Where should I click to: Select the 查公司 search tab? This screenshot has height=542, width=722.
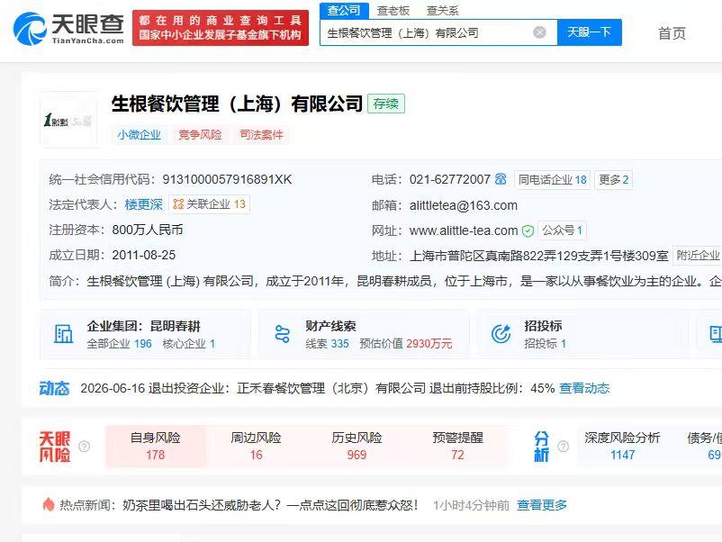[344, 10]
